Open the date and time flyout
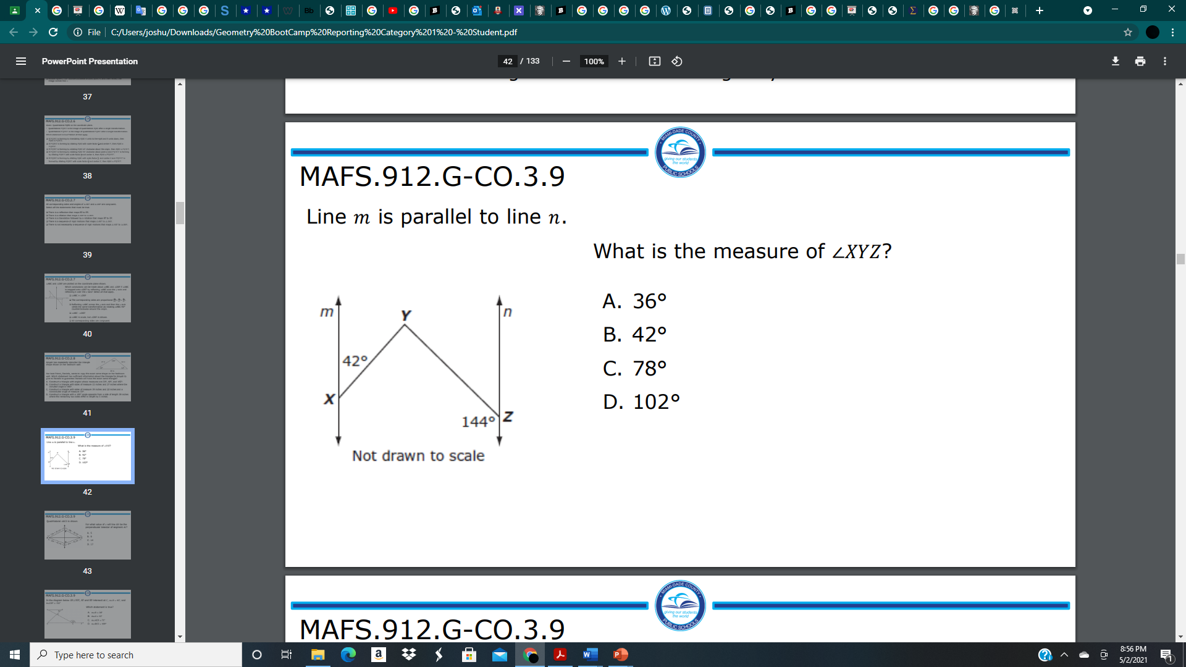1186x667 pixels. [x=1133, y=655]
